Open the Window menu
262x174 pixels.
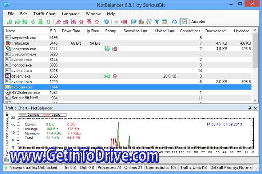[93, 14]
